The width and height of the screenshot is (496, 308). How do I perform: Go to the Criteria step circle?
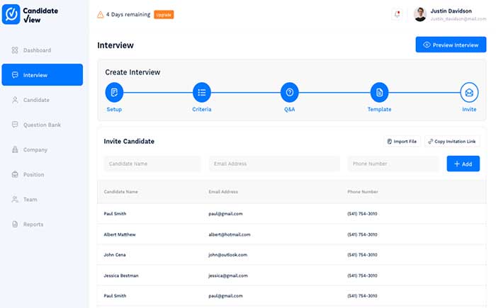tap(201, 92)
